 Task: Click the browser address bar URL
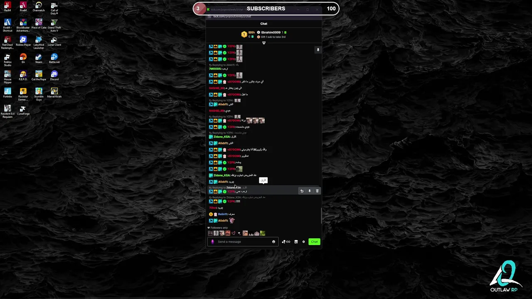[232, 16]
